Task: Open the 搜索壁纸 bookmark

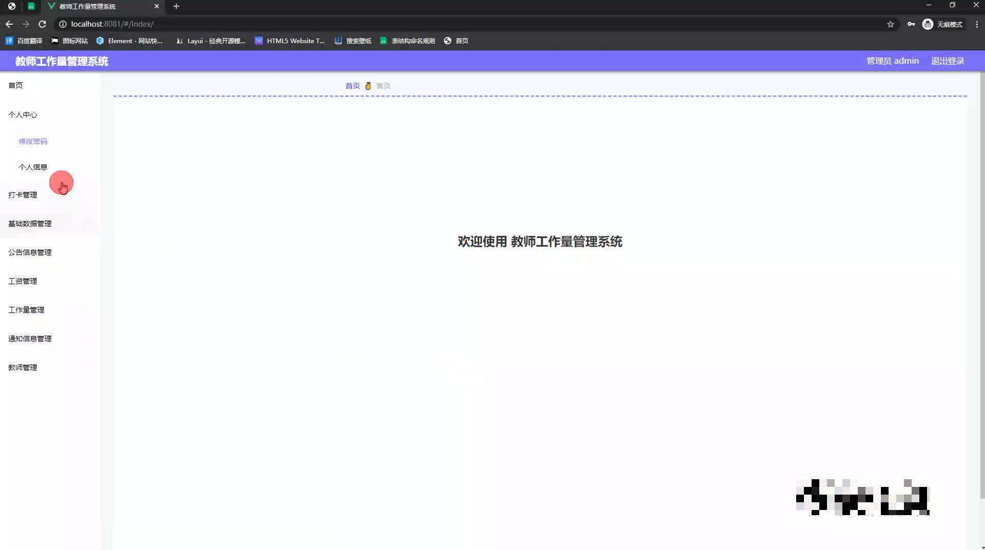Action: click(353, 41)
